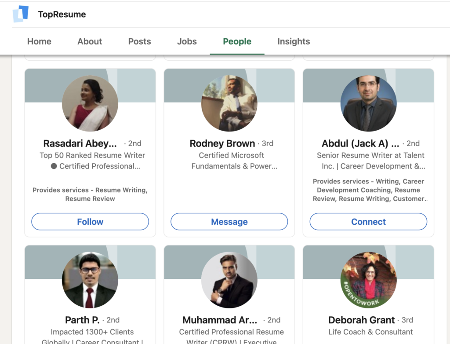Image resolution: width=450 pixels, height=344 pixels.
Task: Message Rodney Brown
Action: 229,222
